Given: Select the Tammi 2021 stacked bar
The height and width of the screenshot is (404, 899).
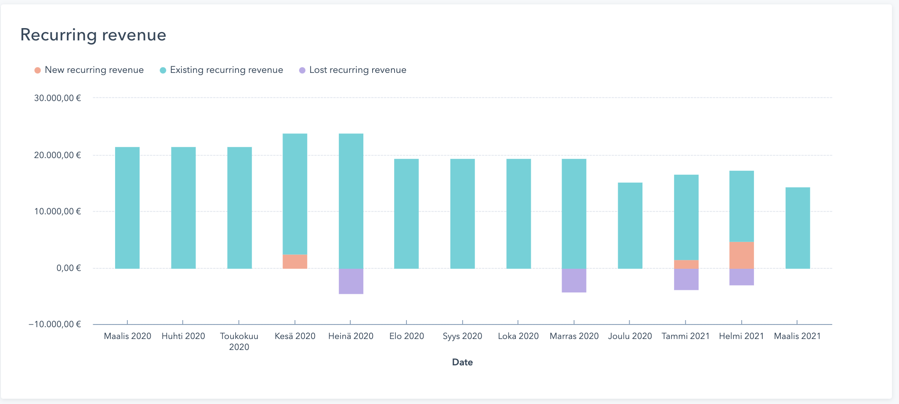Looking at the screenshot, I should coord(686,220).
